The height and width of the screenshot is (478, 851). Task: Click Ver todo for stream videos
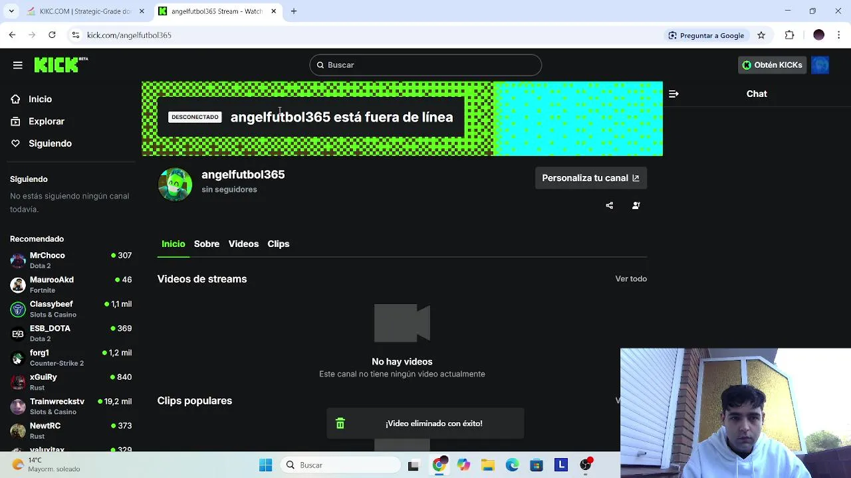click(x=631, y=279)
